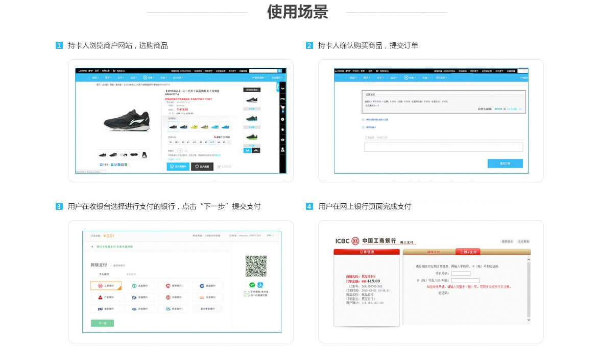Screen dimensions: 597x352
Task: Click the dark up arrow under recommended shoes
Action: pyautogui.click(x=256, y=150)
